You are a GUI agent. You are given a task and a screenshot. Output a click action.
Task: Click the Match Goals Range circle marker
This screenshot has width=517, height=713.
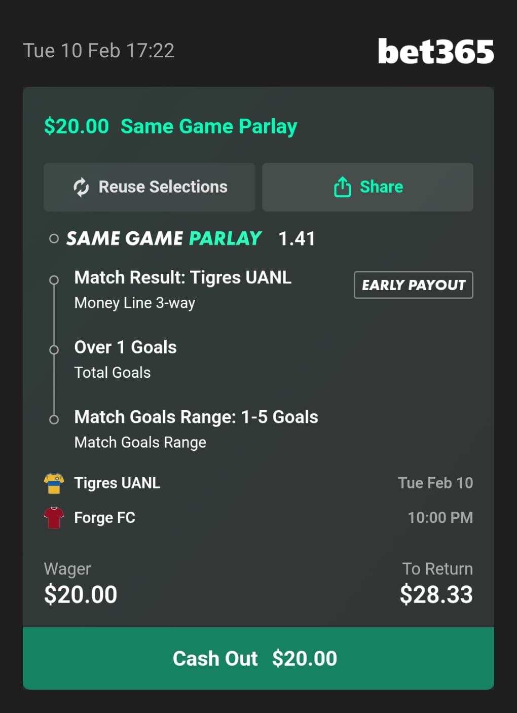coord(54,419)
